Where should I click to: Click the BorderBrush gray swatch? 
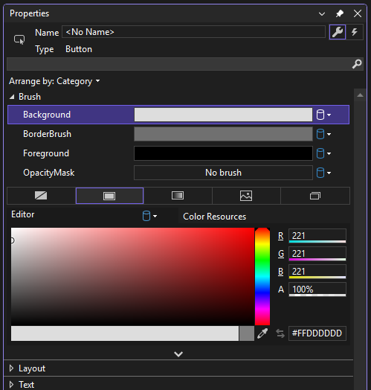click(x=223, y=134)
